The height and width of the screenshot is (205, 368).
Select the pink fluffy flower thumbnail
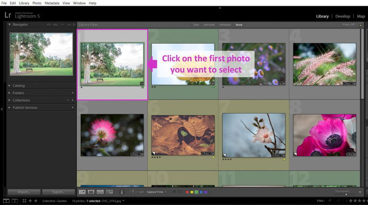(x=112, y=135)
